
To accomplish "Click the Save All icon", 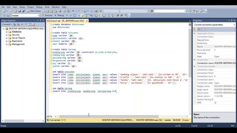I will tap(23, 11).
